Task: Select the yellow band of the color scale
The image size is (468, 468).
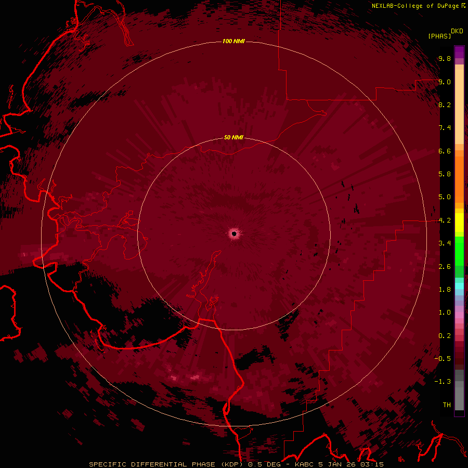Action: coord(459,223)
